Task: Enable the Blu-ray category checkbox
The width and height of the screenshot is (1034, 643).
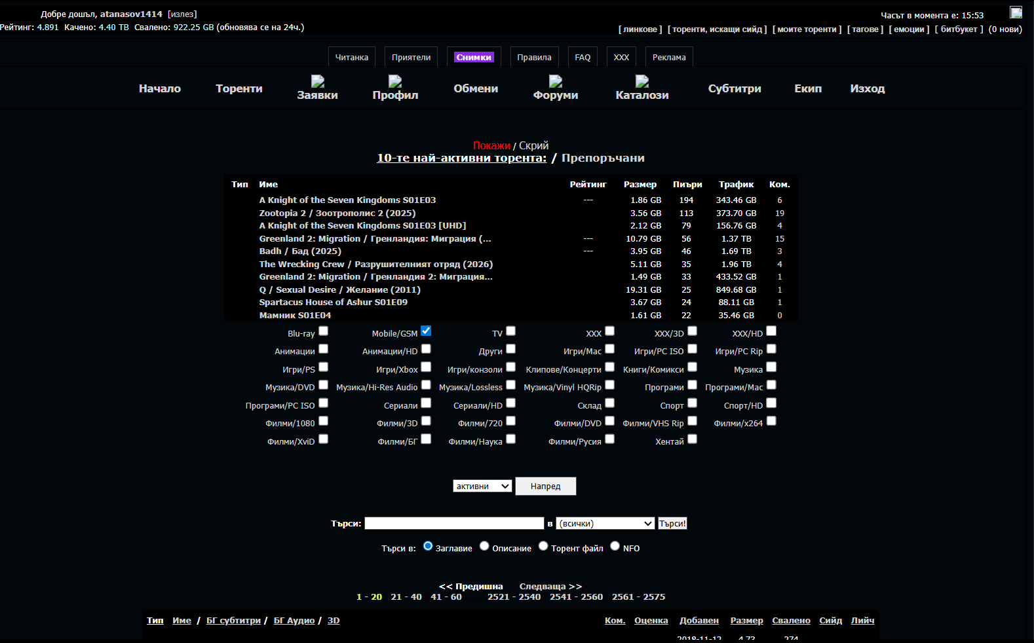Action: point(323,331)
